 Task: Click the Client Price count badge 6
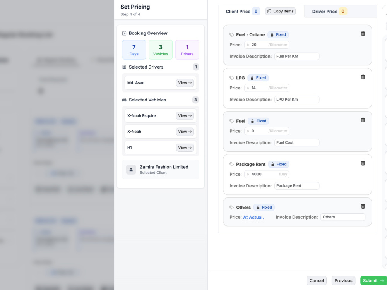pyautogui.click(x=256, y=11)
